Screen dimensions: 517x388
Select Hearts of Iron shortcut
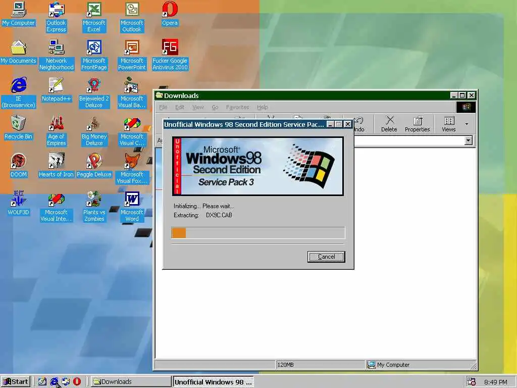point(57,165)
